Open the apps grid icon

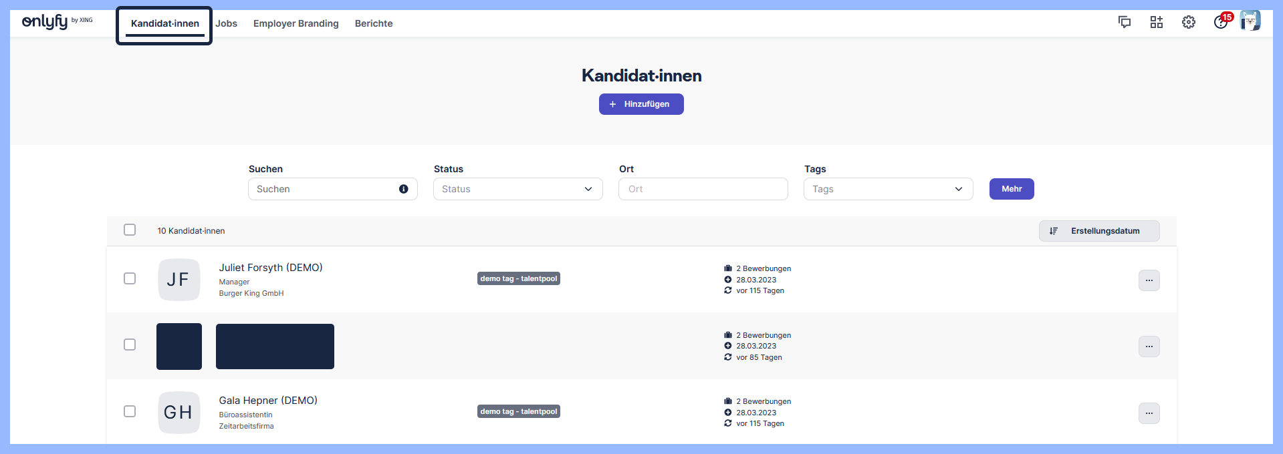[1157, 22]
